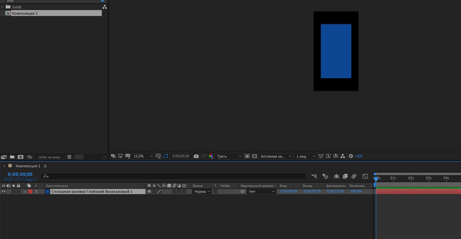The image size is (461, 239).
Task: Click the Имя источника column header
Action: tap(57, 186)
